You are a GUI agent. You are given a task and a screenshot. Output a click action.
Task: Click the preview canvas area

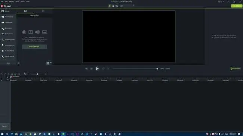pos(129,37)
